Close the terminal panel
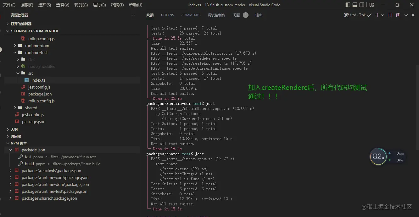This screenshot has height=217, width=419. [x=413, y=15]
